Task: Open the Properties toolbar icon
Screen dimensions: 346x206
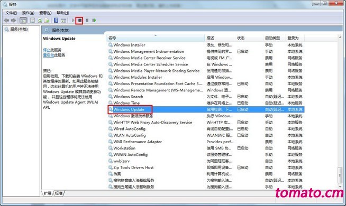Action: (x=32, y=21)
